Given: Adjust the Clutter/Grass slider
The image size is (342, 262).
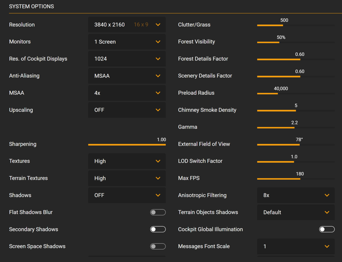Looking at the screenshot, I should click(x=296, y=25).
